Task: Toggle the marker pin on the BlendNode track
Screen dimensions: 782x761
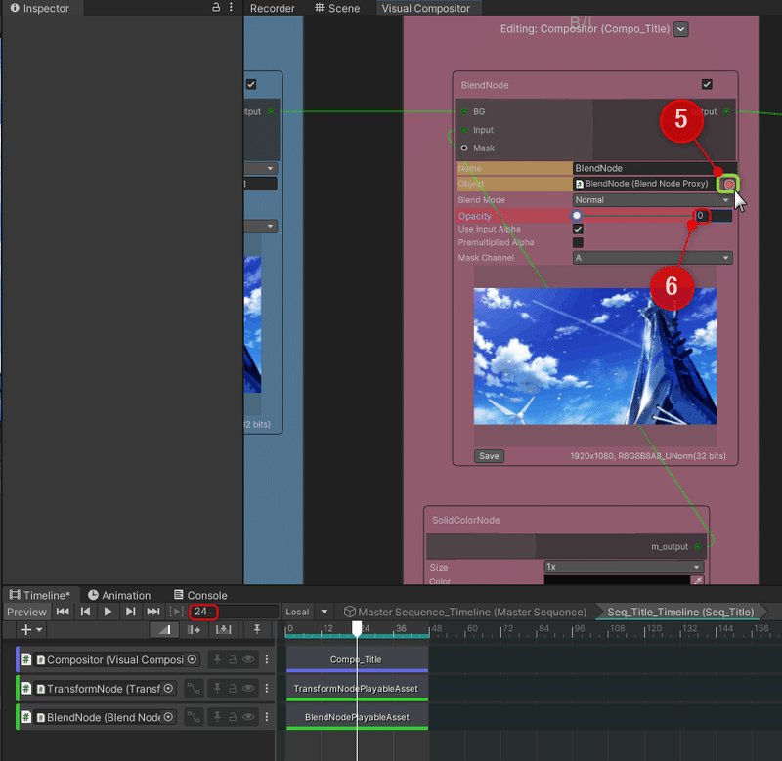Action: 217,717
